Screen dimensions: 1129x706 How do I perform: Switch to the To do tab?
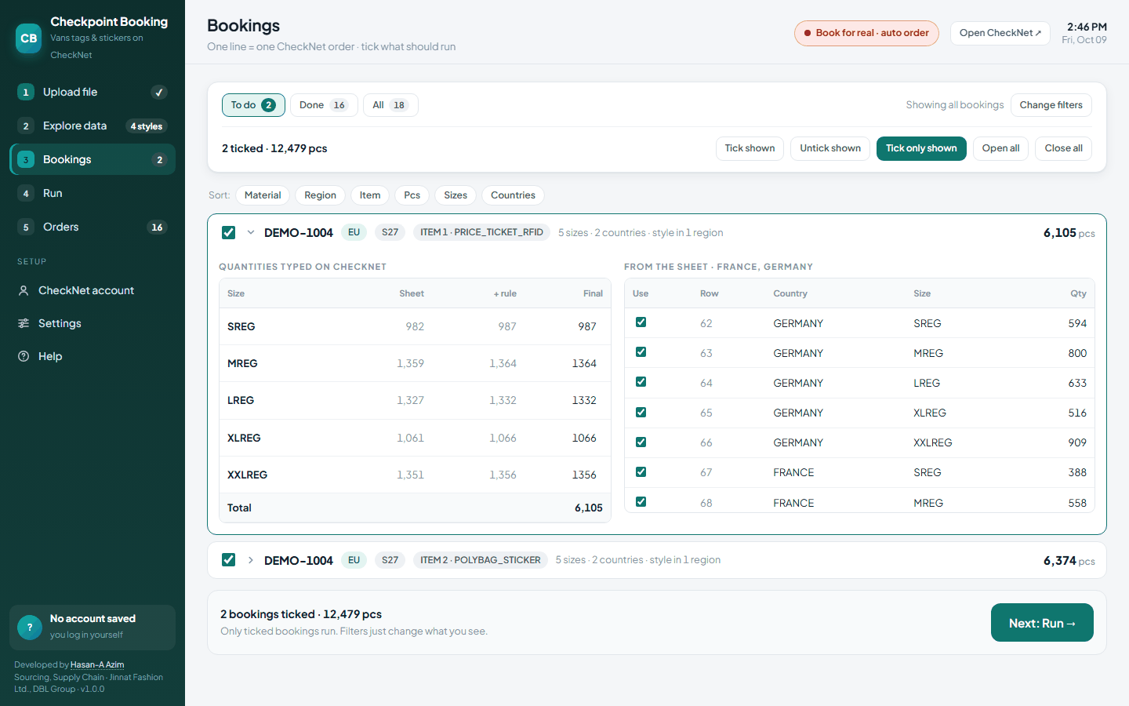click(x=253, y=105)
